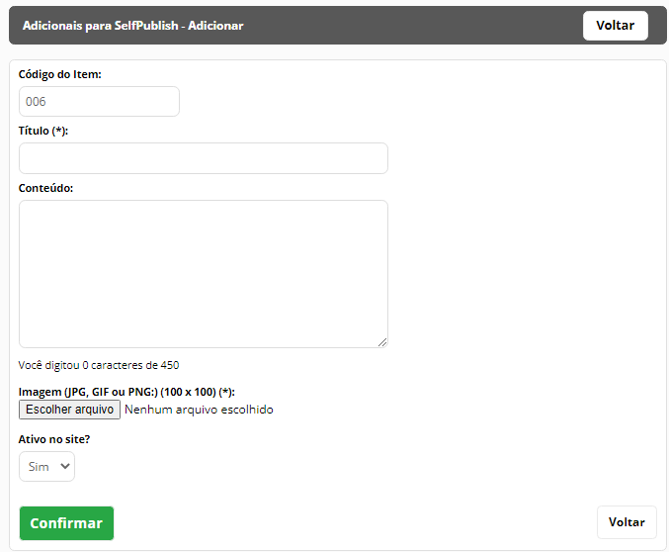Screen dimensions: 669x552
Task: Click the Voltar button at the bottom right
Action: [627, 522]
